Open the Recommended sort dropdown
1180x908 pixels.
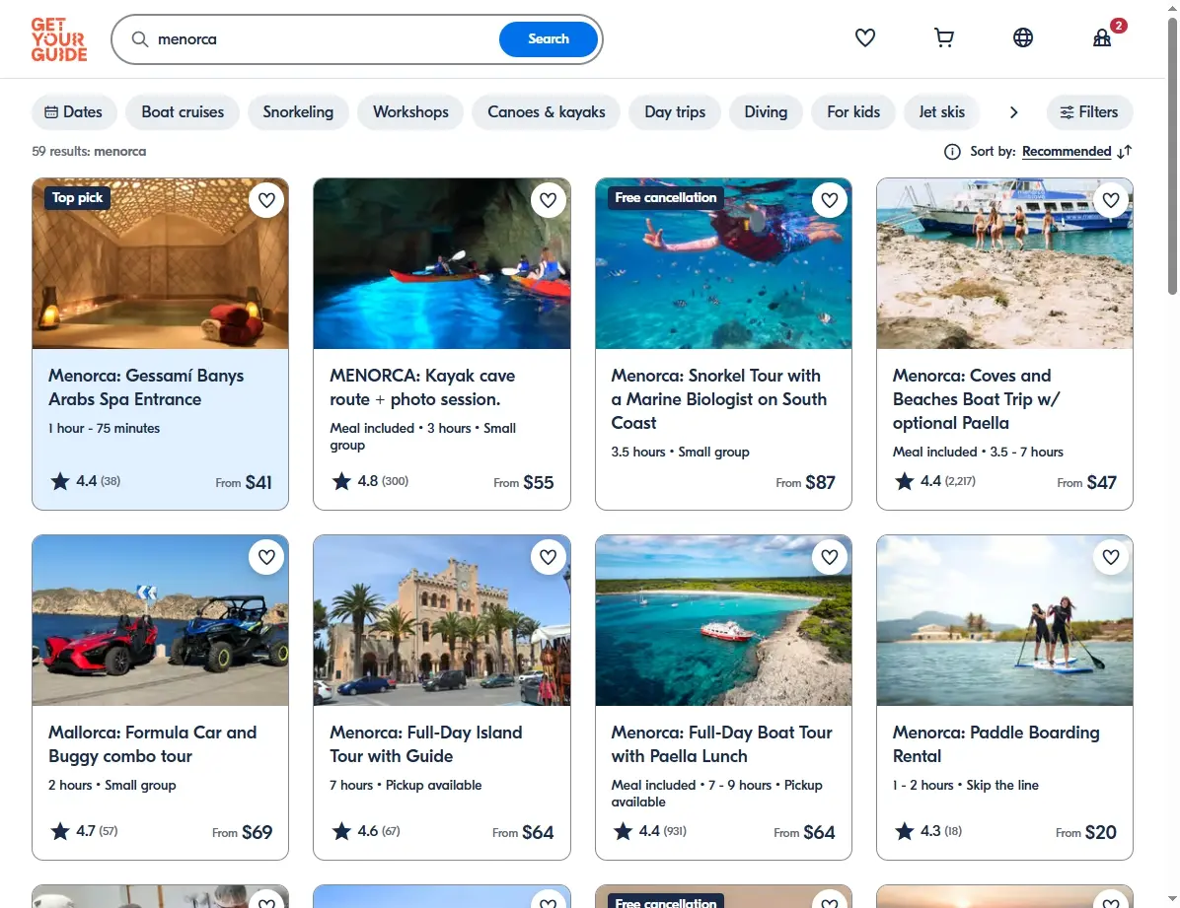tap(1067, 151)
